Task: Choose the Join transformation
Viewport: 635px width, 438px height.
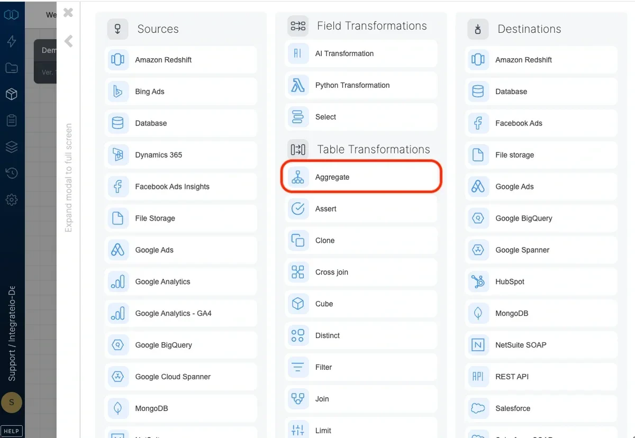Action: [361, 399]
